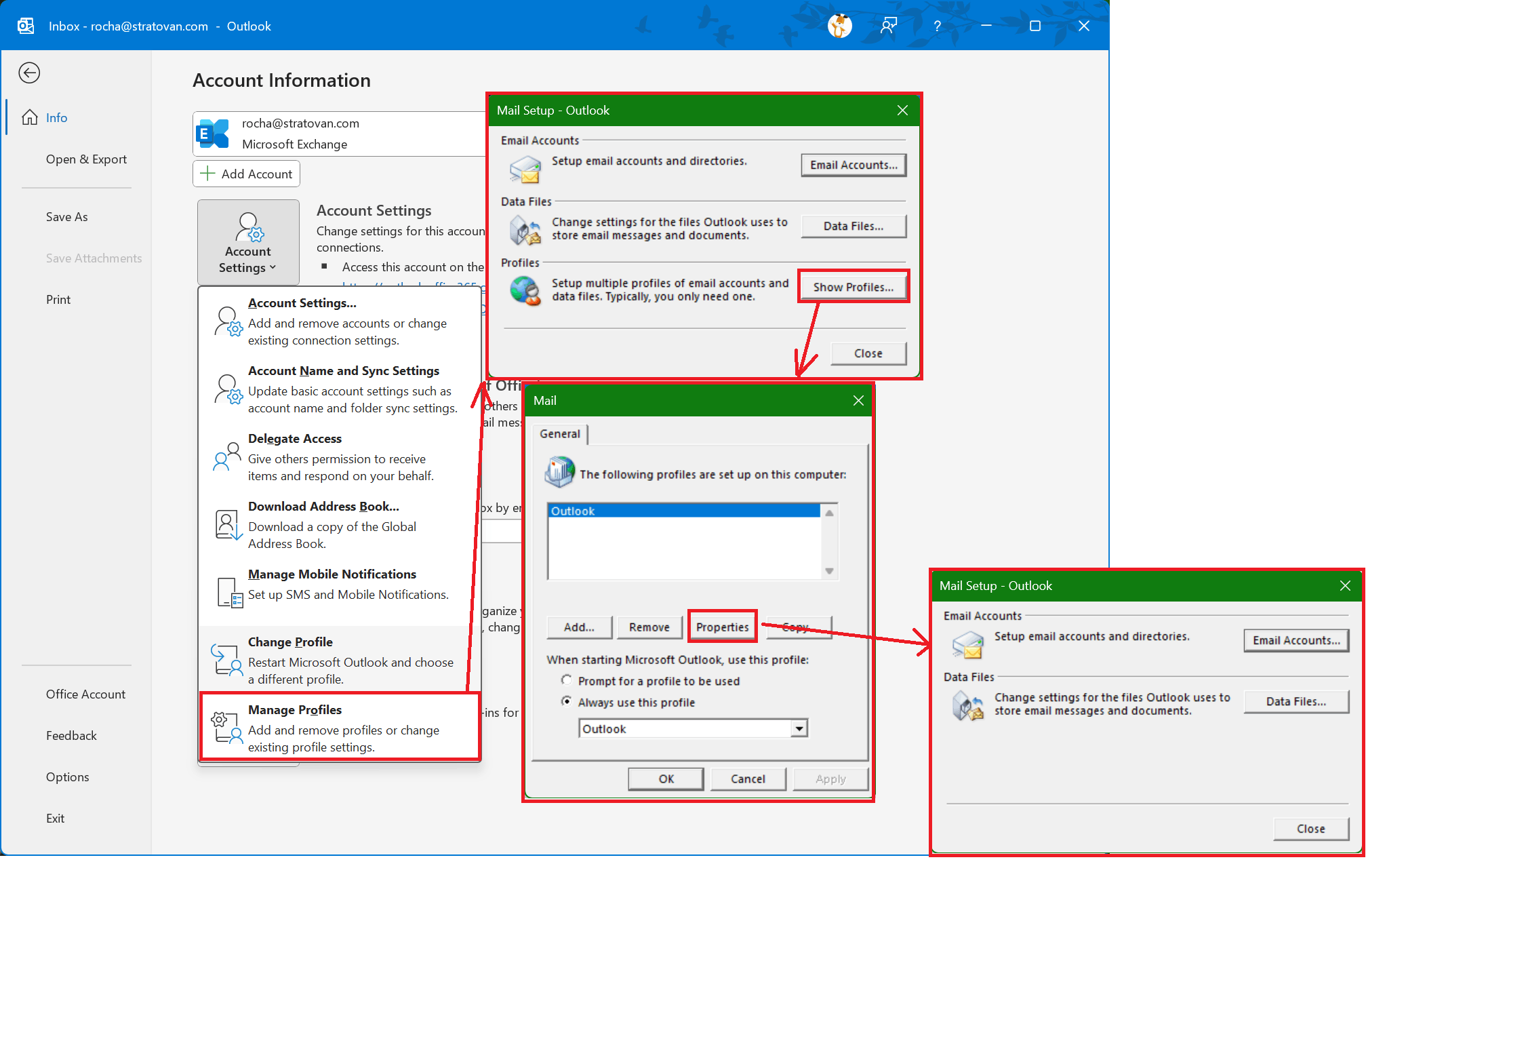Click Remove in the Mail dialog
Screen dimensions: 1526x1041
tap(649, 627)
